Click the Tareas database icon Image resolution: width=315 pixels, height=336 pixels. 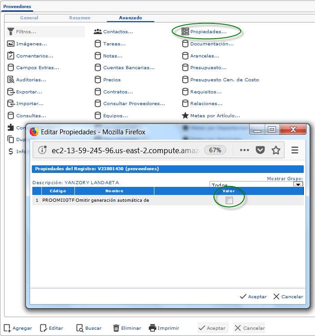pos(98,44)
